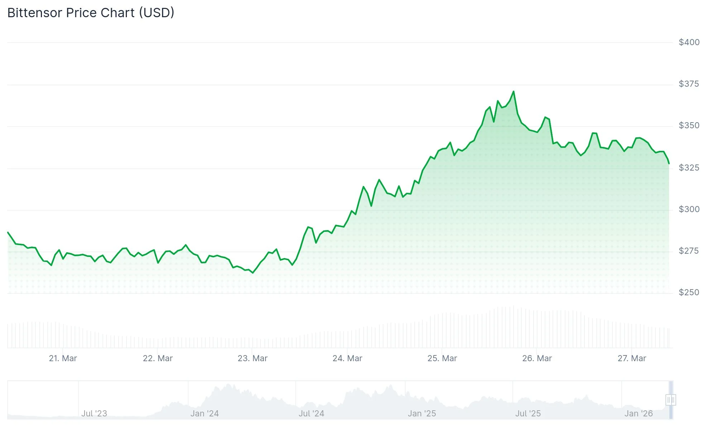The width and height of the screenshot is (707, 430).
Task: Select the $250 y-axis label
Action: pyautogui.click(x=689, y=292)
